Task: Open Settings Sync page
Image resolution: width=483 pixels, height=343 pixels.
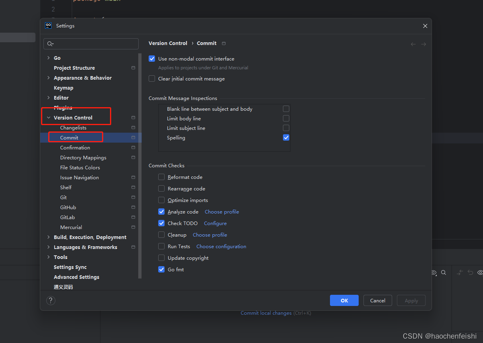Action: (x=70, y=267)
